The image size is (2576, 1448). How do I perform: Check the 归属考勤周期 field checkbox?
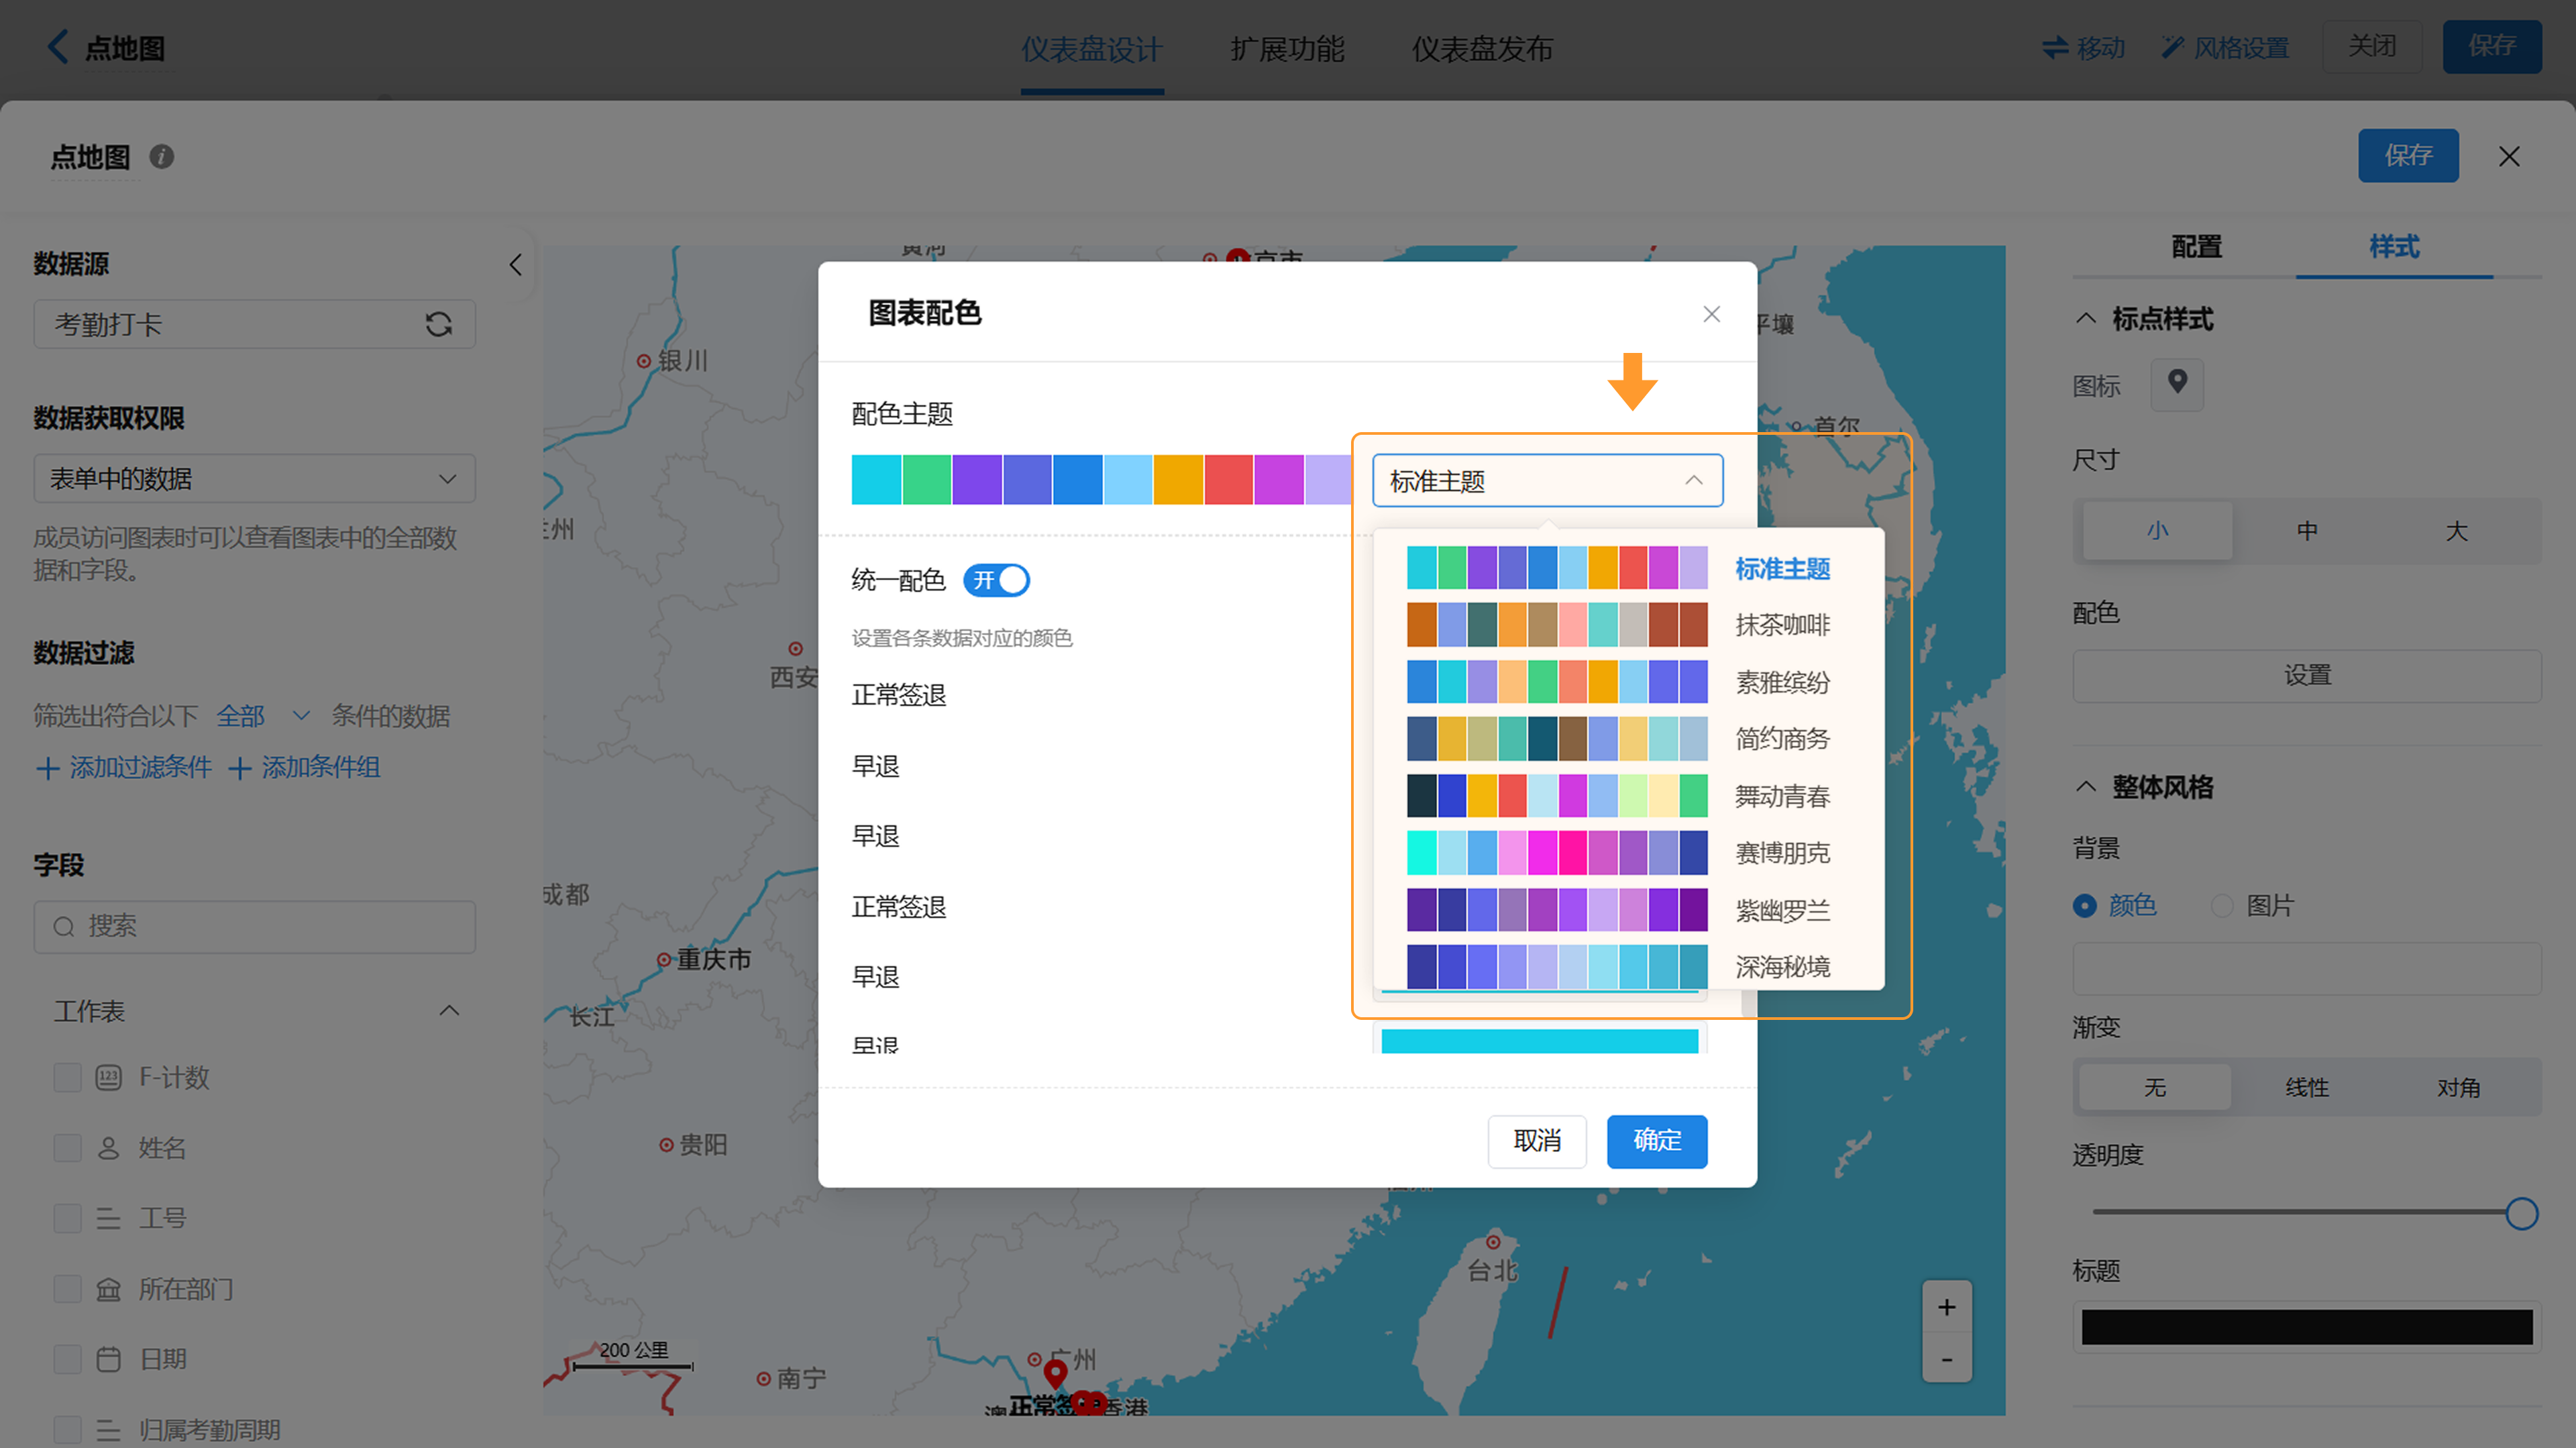pos(67,1430)
